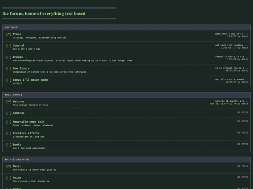The width and height of the screenshot is (253, 189).
Task: Open the Cameras forum
Action: click(x=19, y=113)
